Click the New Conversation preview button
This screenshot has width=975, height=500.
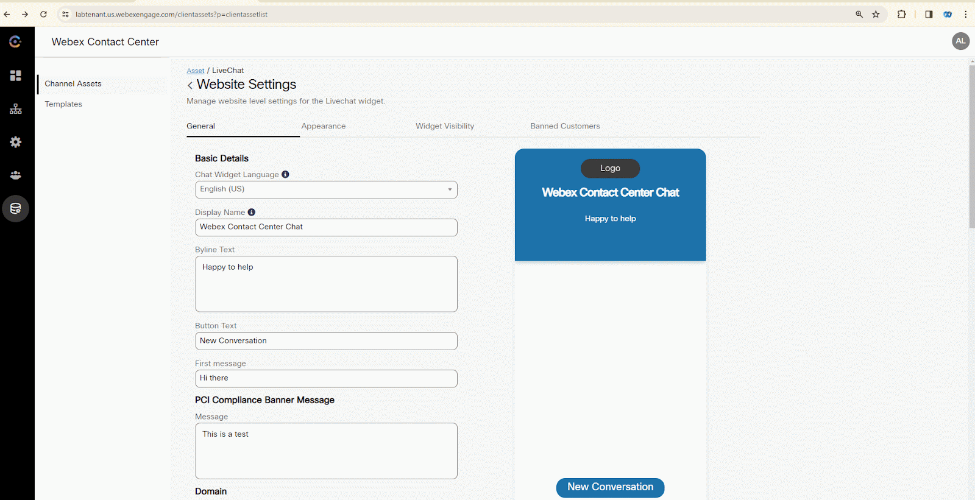pyautogui.click(x=610, y=487)
